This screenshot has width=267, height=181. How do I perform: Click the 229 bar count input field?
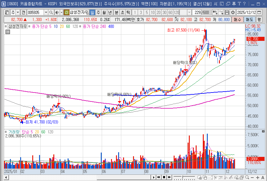click(x=197, y=12)
